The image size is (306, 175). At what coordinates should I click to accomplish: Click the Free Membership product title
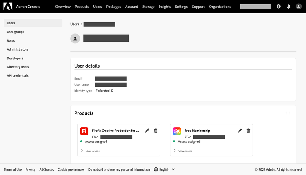click(x=197, y=131)
